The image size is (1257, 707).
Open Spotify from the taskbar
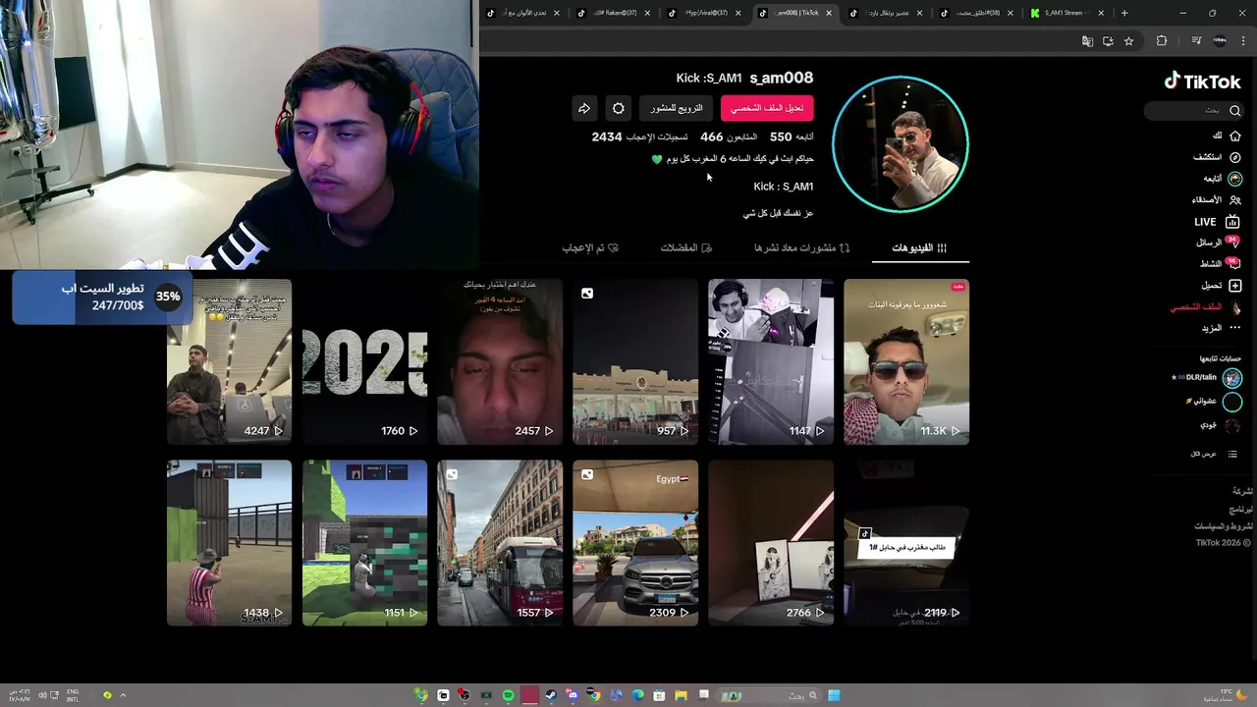point(508,695)
